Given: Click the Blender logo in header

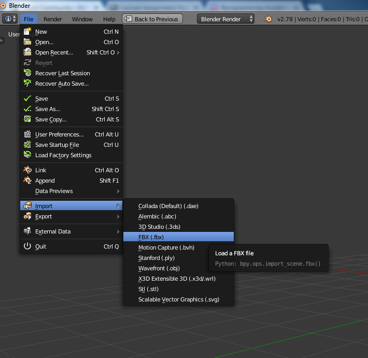Looking at the screenshot, I should point(268,19).
